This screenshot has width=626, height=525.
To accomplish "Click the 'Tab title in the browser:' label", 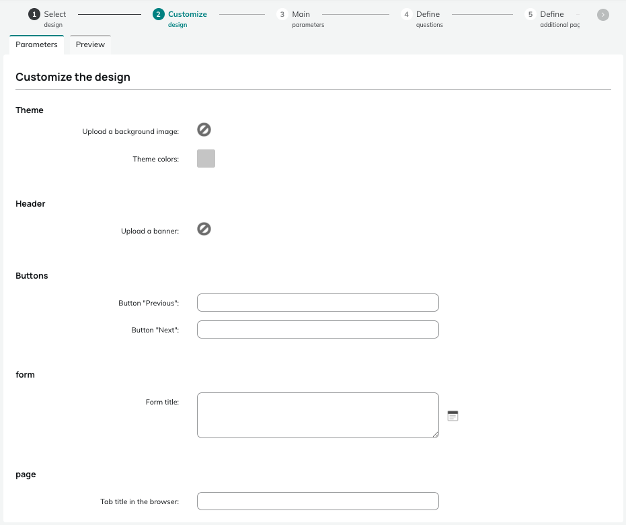I will 139,501.
